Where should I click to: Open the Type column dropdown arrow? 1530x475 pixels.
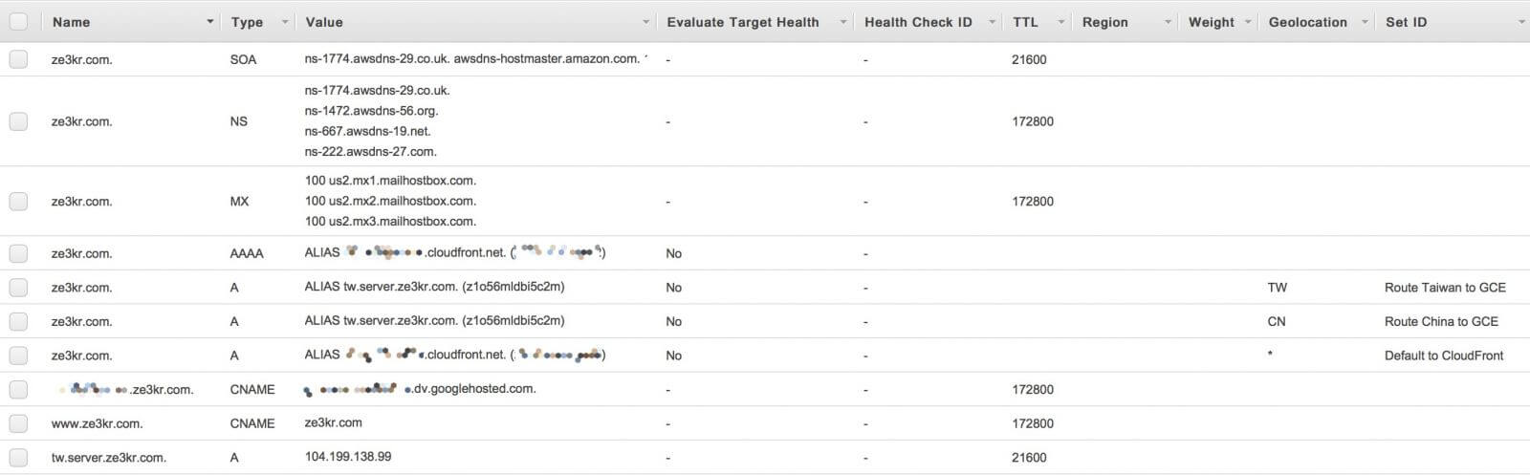(285, 22)
